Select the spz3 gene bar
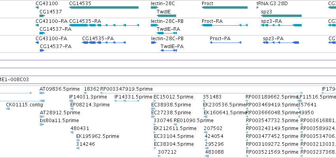The height and width of the screenshot is (158, 336). 282,16
